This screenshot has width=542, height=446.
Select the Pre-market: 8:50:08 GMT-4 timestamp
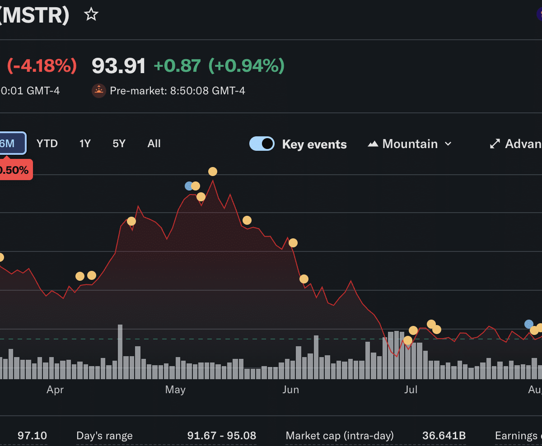[178, 91]
